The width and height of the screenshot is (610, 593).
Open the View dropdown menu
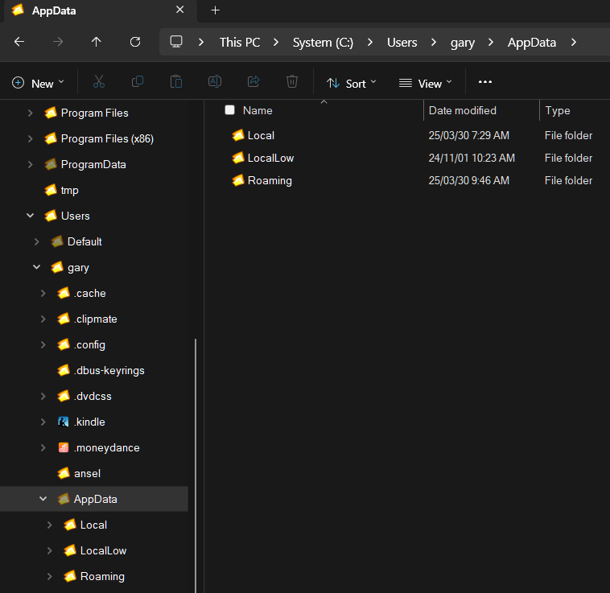[x=426, y=83]
